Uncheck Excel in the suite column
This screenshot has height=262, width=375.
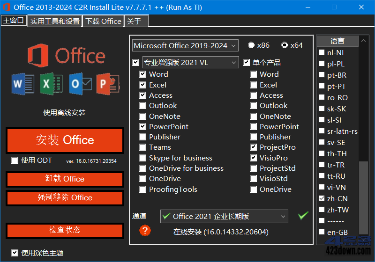click(143, 85)
